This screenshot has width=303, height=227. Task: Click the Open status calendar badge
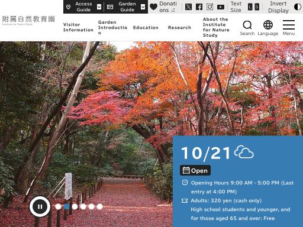pos(195,170)
